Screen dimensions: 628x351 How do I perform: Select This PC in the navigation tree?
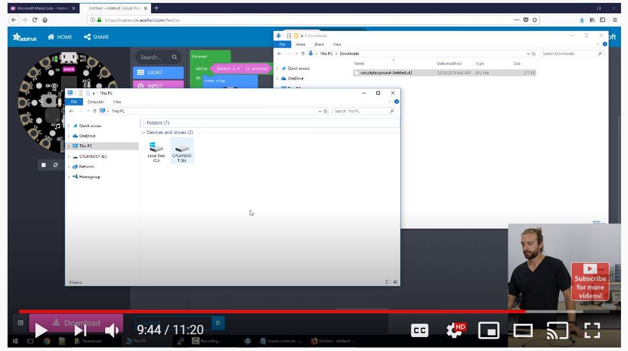pos(85,146)
